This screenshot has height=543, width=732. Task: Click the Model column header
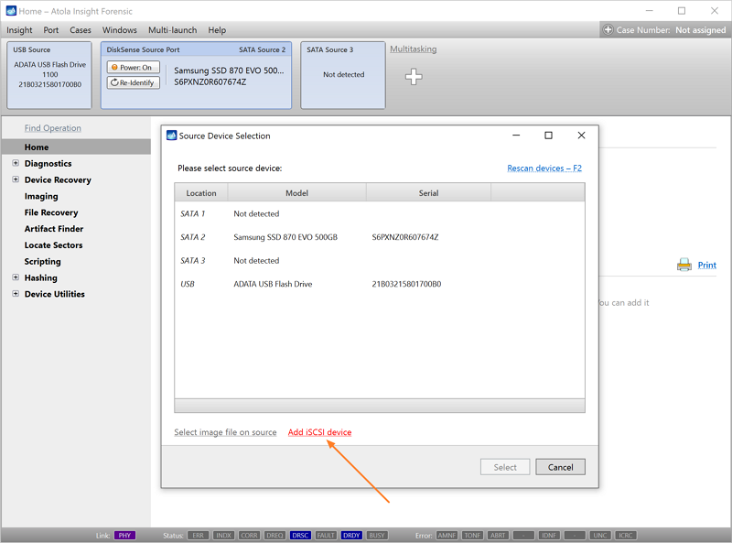tap(296, 193)
